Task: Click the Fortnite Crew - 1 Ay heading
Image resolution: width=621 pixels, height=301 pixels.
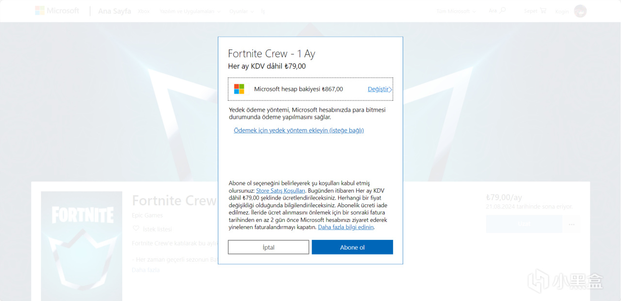Action: tap(272, 54)
